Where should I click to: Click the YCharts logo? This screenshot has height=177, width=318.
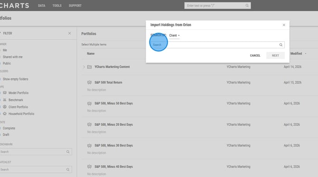(15, 6)
